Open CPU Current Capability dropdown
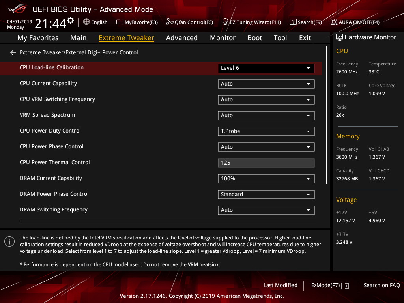The height and width of the screenshot is (303, 404). click(266, 84)
